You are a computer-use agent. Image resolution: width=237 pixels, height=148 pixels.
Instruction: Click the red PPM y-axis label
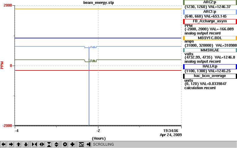point(2,65)
